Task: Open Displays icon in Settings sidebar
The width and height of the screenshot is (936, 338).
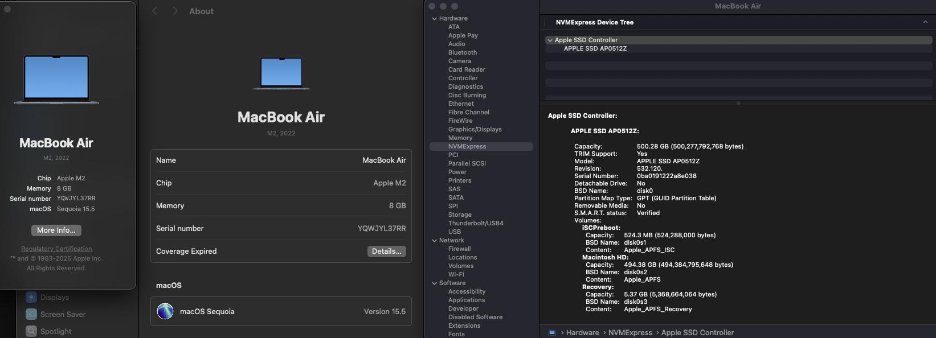Action: [31, 297]
